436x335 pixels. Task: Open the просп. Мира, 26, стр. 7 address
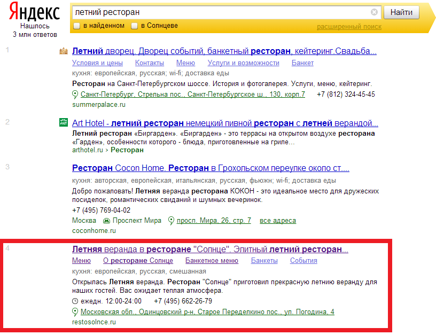214,221
